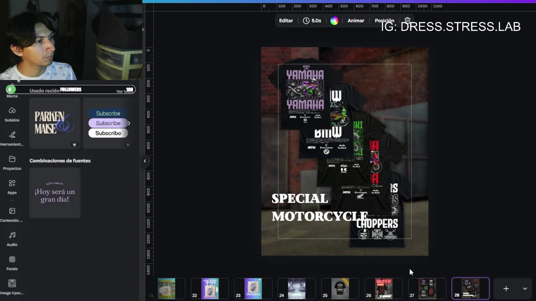Open the Proyectos folder panel
Image resolution: width=536 pixels, height=301 pixels.
12,162
